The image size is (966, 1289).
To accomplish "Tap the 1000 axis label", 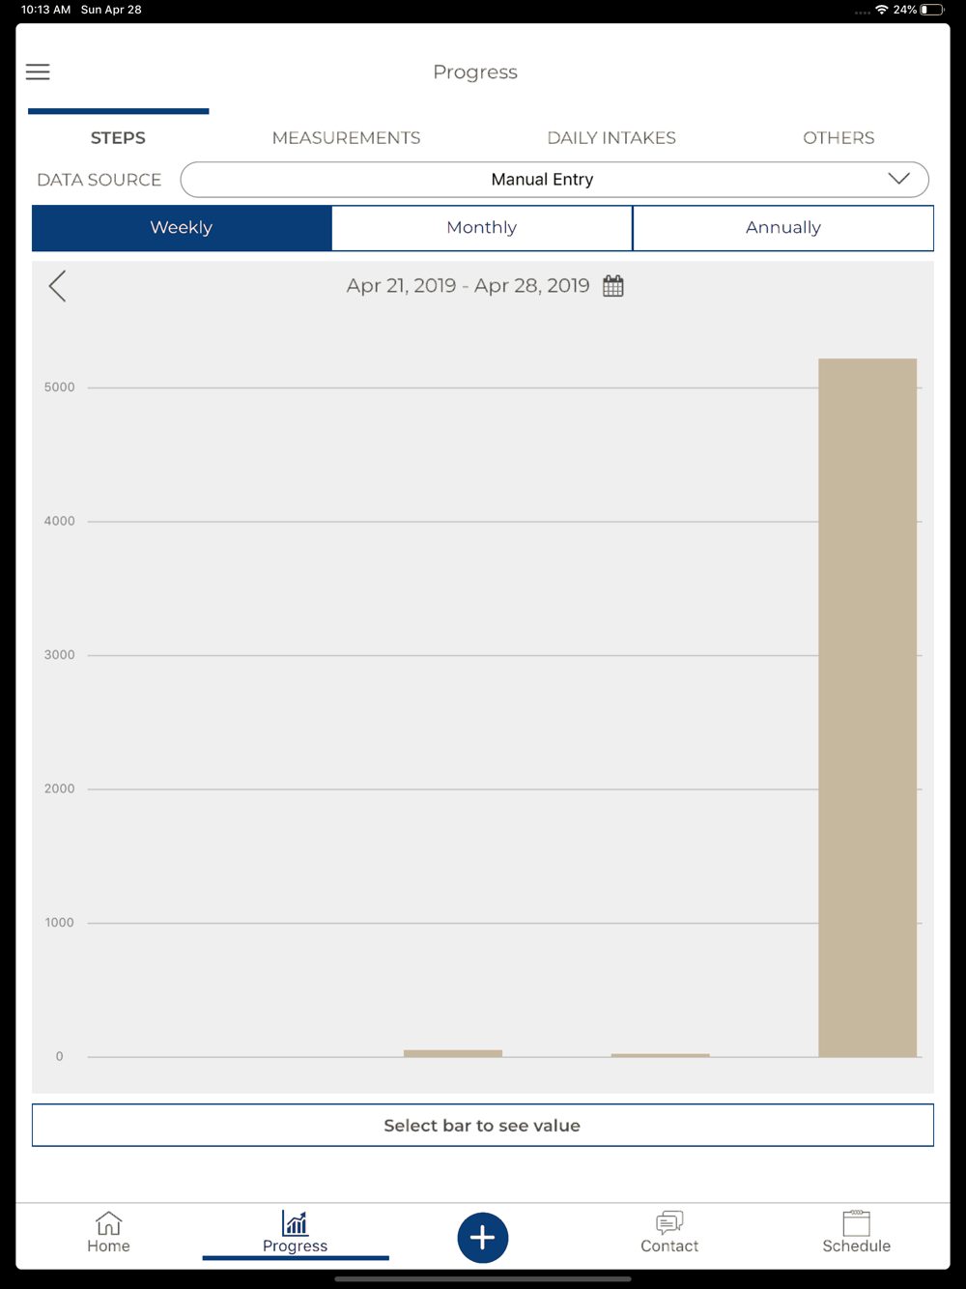I will (59, 923).
